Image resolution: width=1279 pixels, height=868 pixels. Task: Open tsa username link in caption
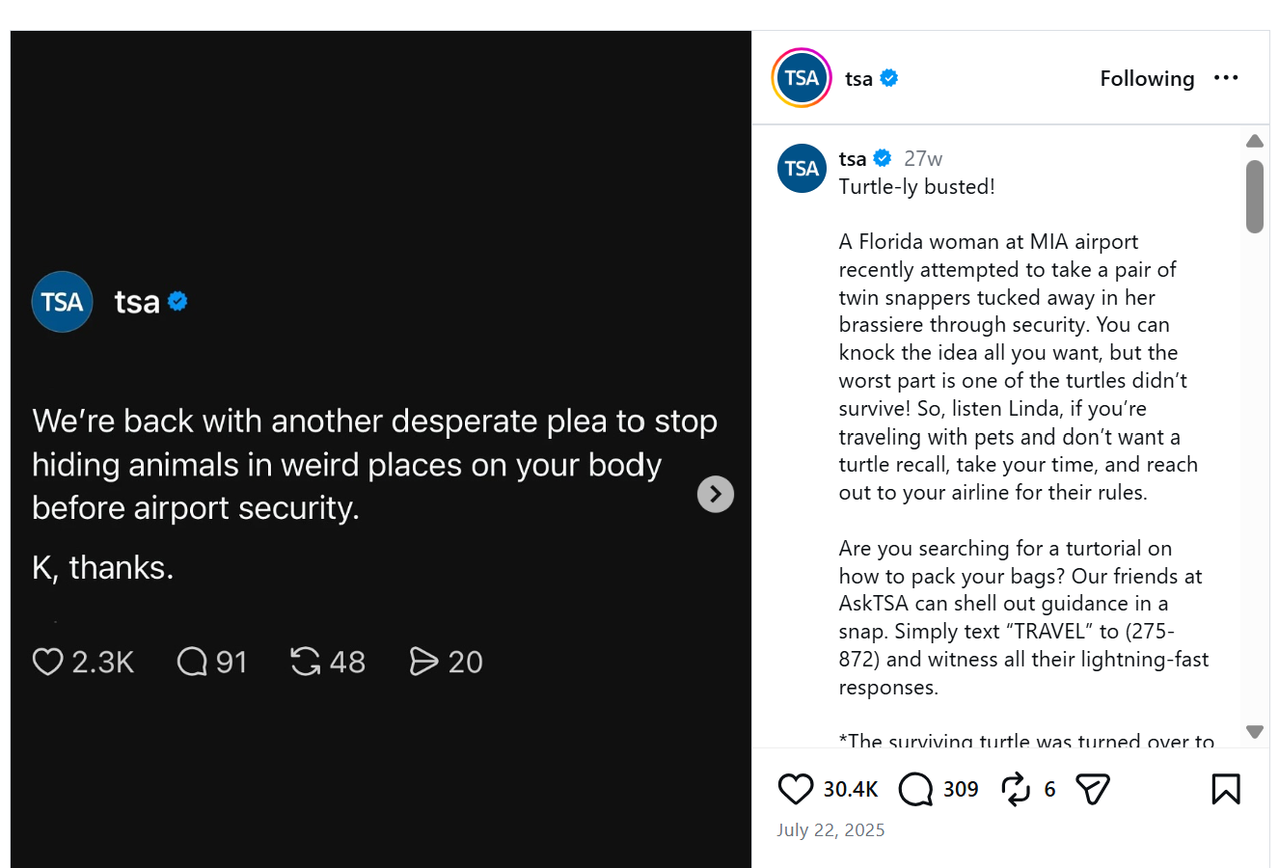(x=853, y=159)
